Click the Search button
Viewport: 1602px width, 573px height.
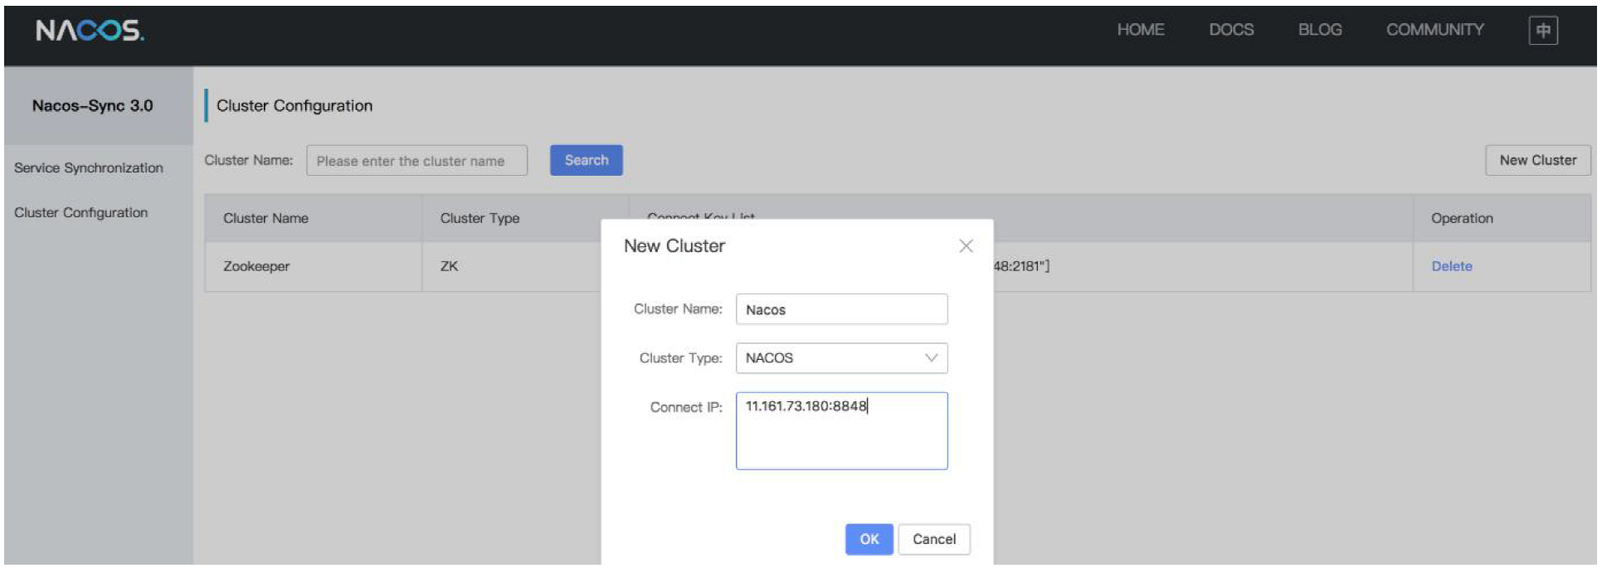(587, 160)
